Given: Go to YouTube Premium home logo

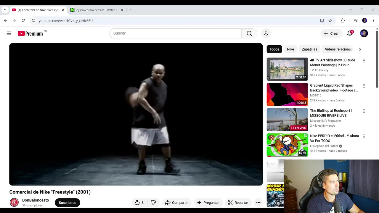Looking at the screenshot, I should click(30, 33).
